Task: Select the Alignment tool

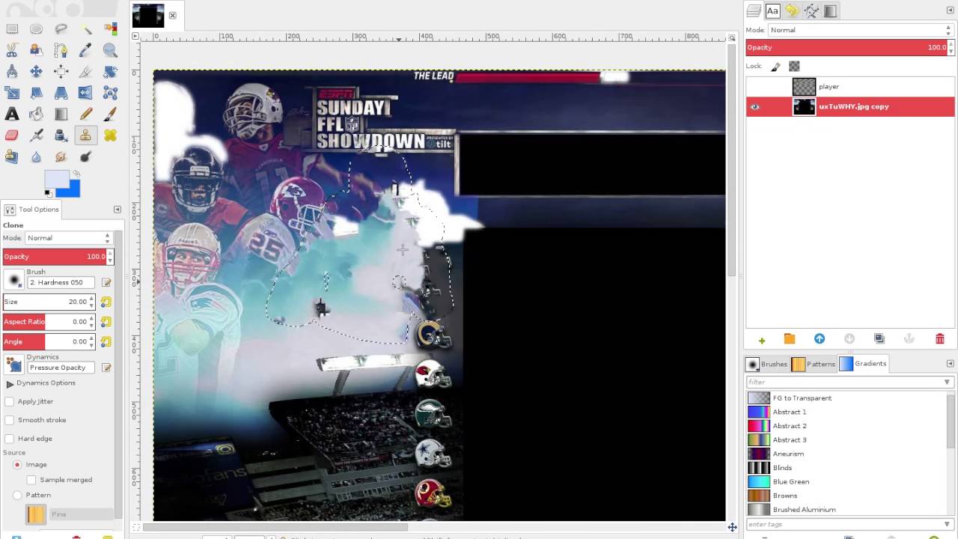Action: [x=61, y=72]
